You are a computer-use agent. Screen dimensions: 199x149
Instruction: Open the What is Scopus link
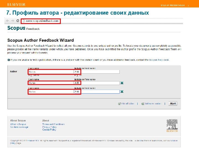(x=18, y=124)
